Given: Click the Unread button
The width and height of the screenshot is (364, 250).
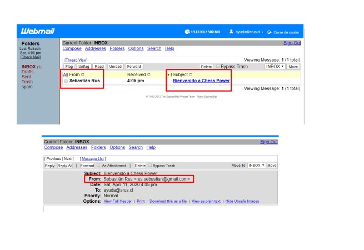Looking at the screenshot, I should point(115,67).
